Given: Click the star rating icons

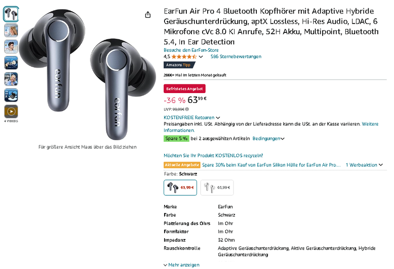Looking at the screenshot, I should tap(184, 56).
